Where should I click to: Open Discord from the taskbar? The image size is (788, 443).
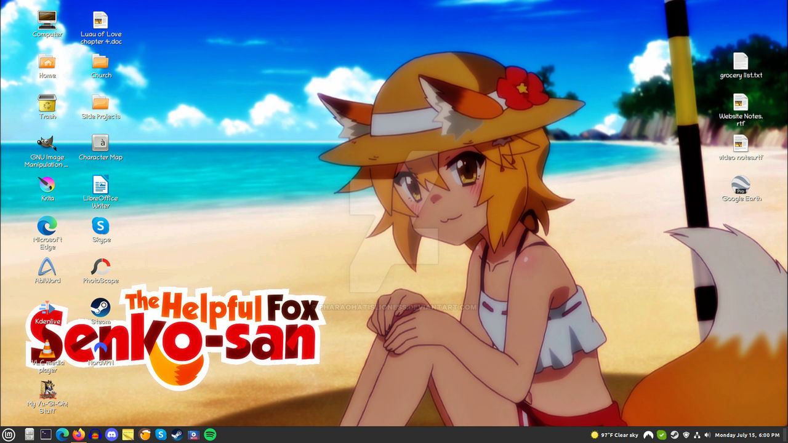pos(111,434)
